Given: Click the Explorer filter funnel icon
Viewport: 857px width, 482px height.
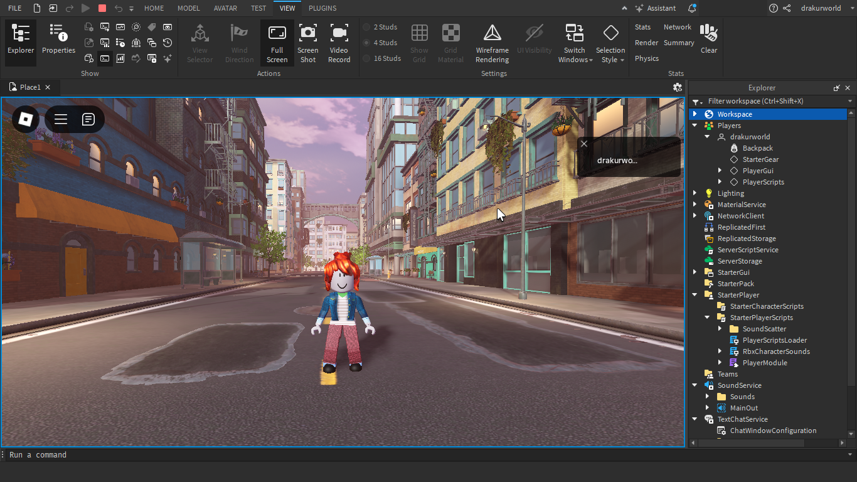Looking at the screenshot, I should click(x=696, y=102).
